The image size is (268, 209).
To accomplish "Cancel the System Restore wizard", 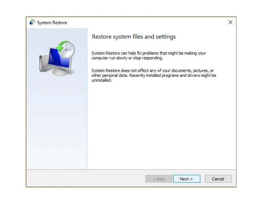I will [218, 179].
